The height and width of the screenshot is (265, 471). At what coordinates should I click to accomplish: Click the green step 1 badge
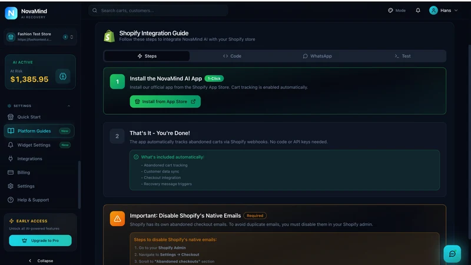(117, 81)
